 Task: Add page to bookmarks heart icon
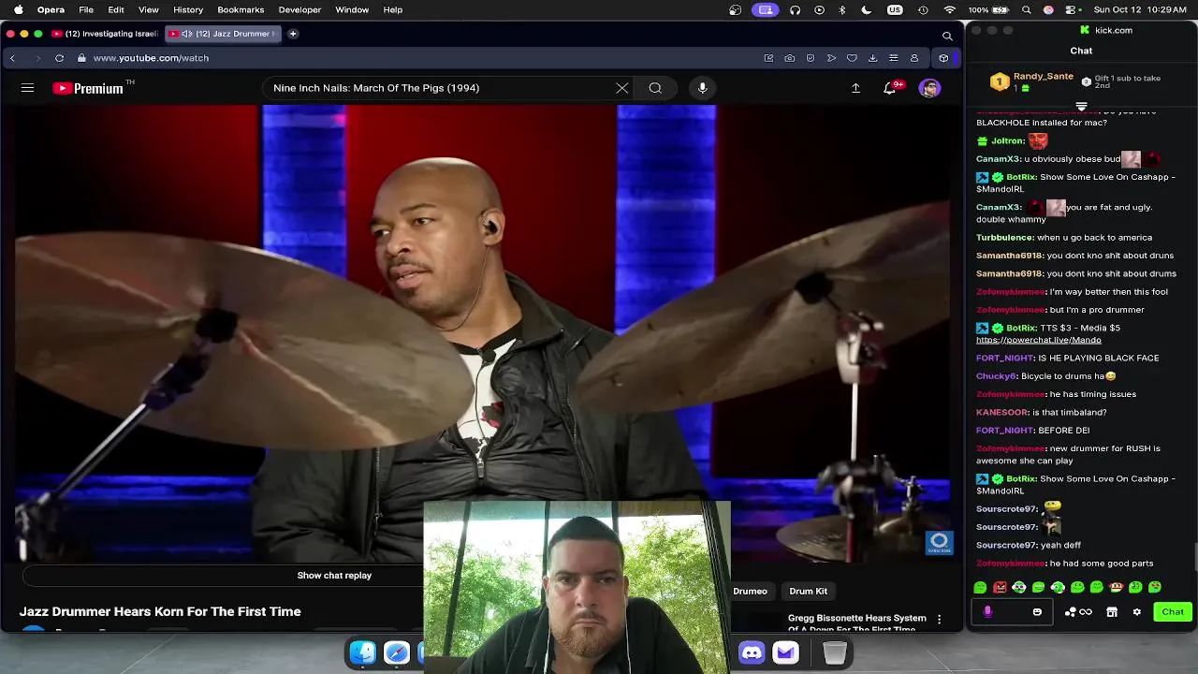pos(852,58)
